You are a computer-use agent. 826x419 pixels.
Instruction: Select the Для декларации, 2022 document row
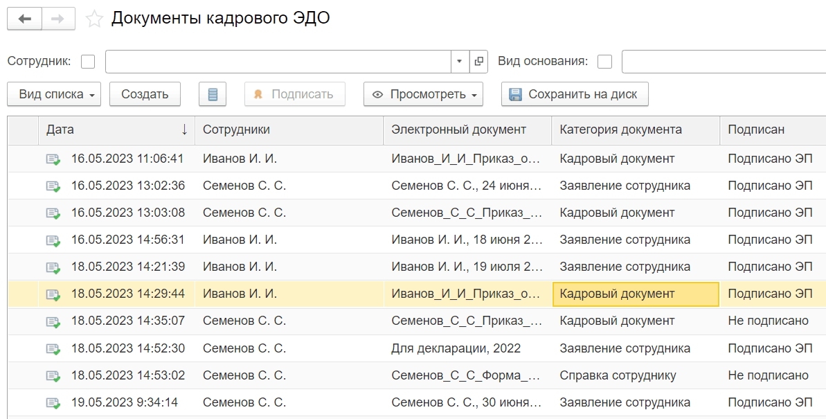click(x=456, y=348)
